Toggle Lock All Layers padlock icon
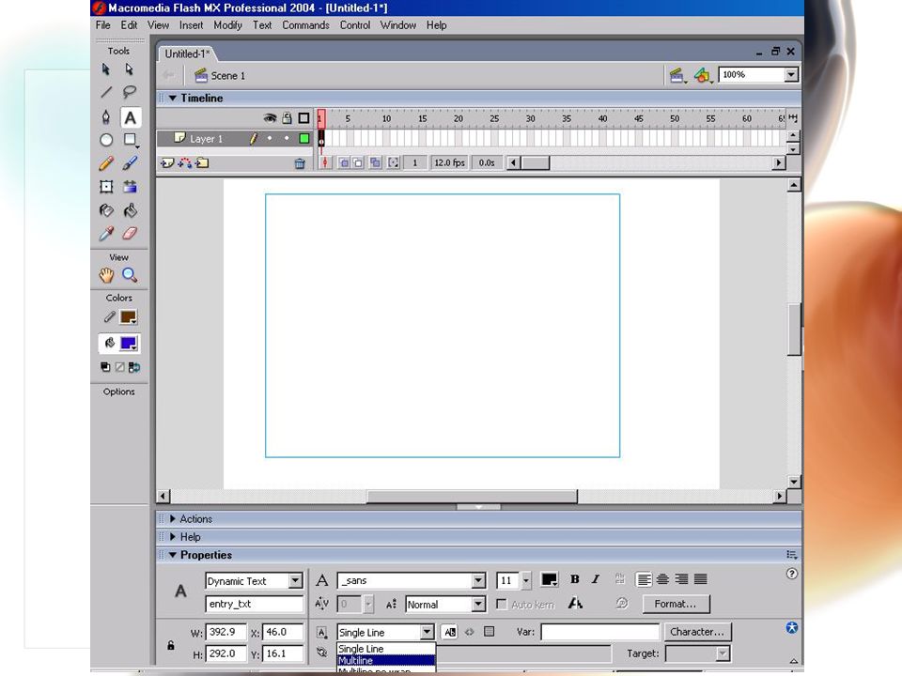Image resolution: width=902 pixels, height=676 pixels. coord(287,118)
